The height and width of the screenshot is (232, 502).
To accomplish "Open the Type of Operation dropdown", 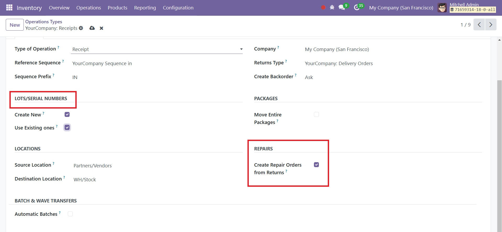I will pyautogui.click(x=157, y=49).
